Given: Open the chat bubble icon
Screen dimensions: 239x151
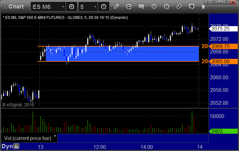Looking at the screenshot, I should tap(192, 7).
